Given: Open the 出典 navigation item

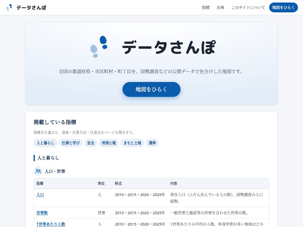Looking at the screenshot, I should [x=220, y=8].
